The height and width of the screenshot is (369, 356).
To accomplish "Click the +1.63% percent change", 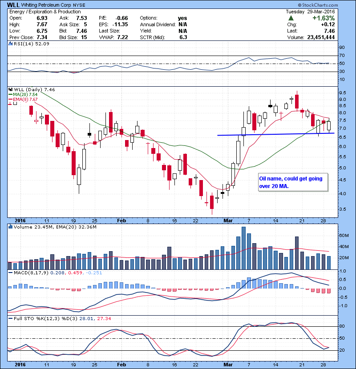I will 324,18.
